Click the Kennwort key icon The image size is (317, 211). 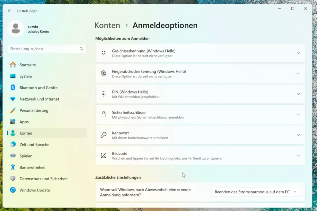tap(103, 135)
